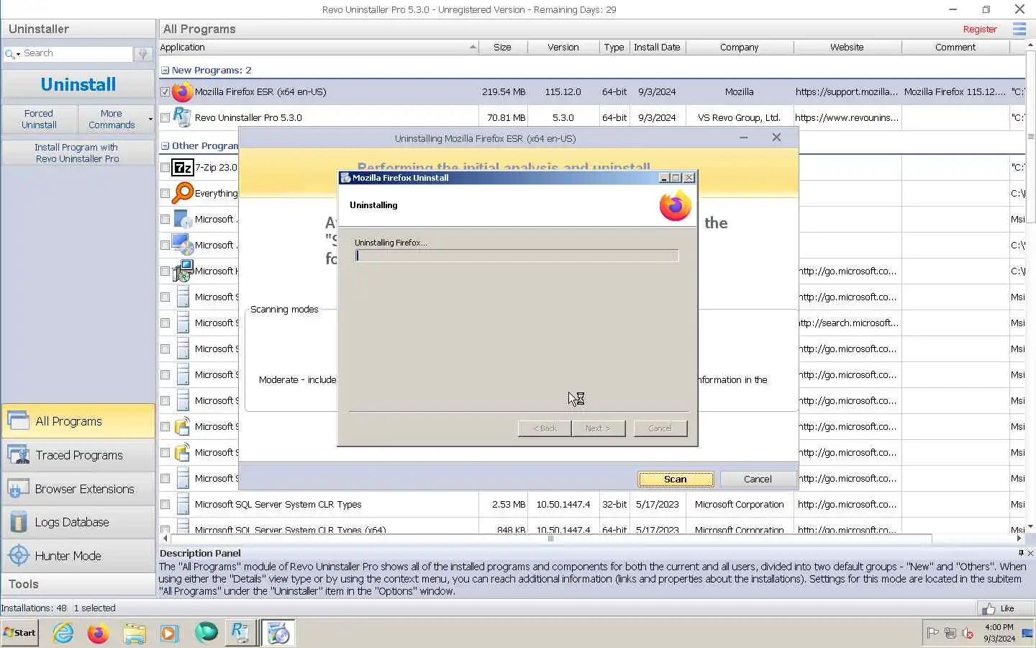
Task: Click the Comment column header
Action: 955,48
